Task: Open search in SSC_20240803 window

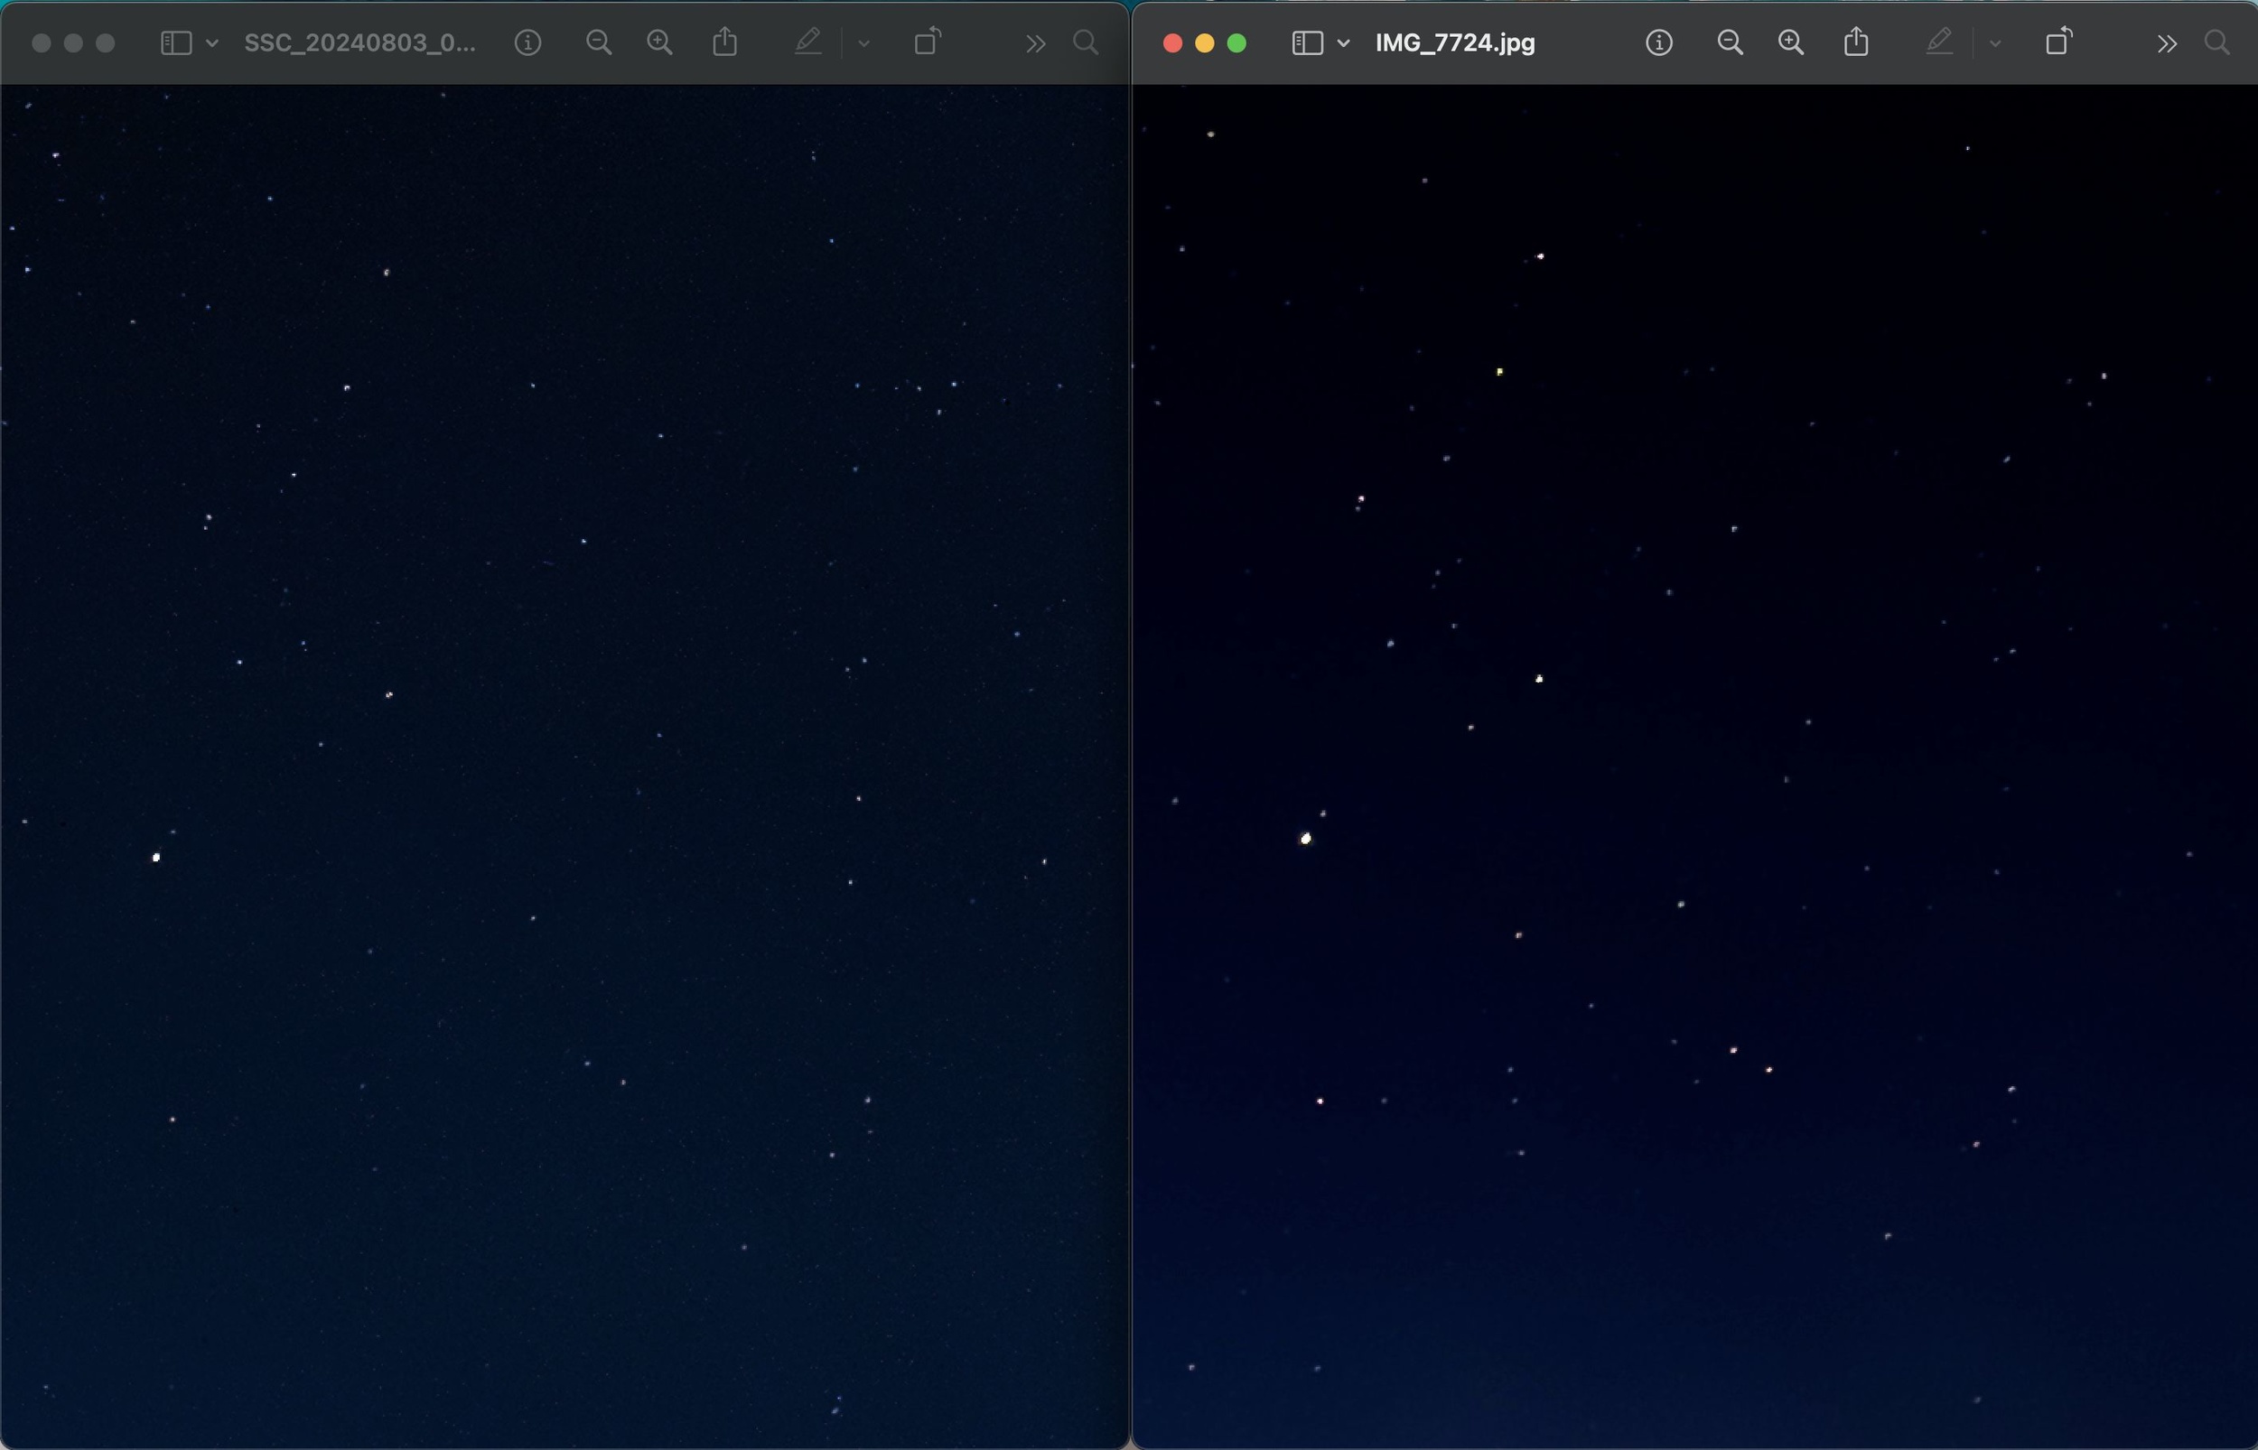Action: click(x=1087, y=42)
